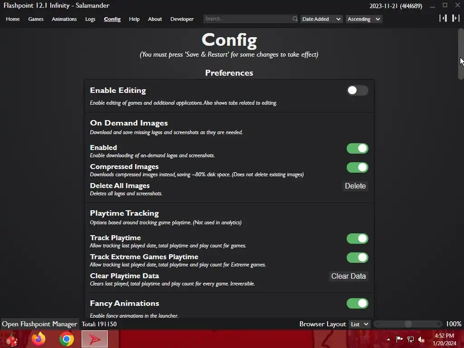Open network tray icon
The width and height of the screenshot is (464, 348).
411,339
